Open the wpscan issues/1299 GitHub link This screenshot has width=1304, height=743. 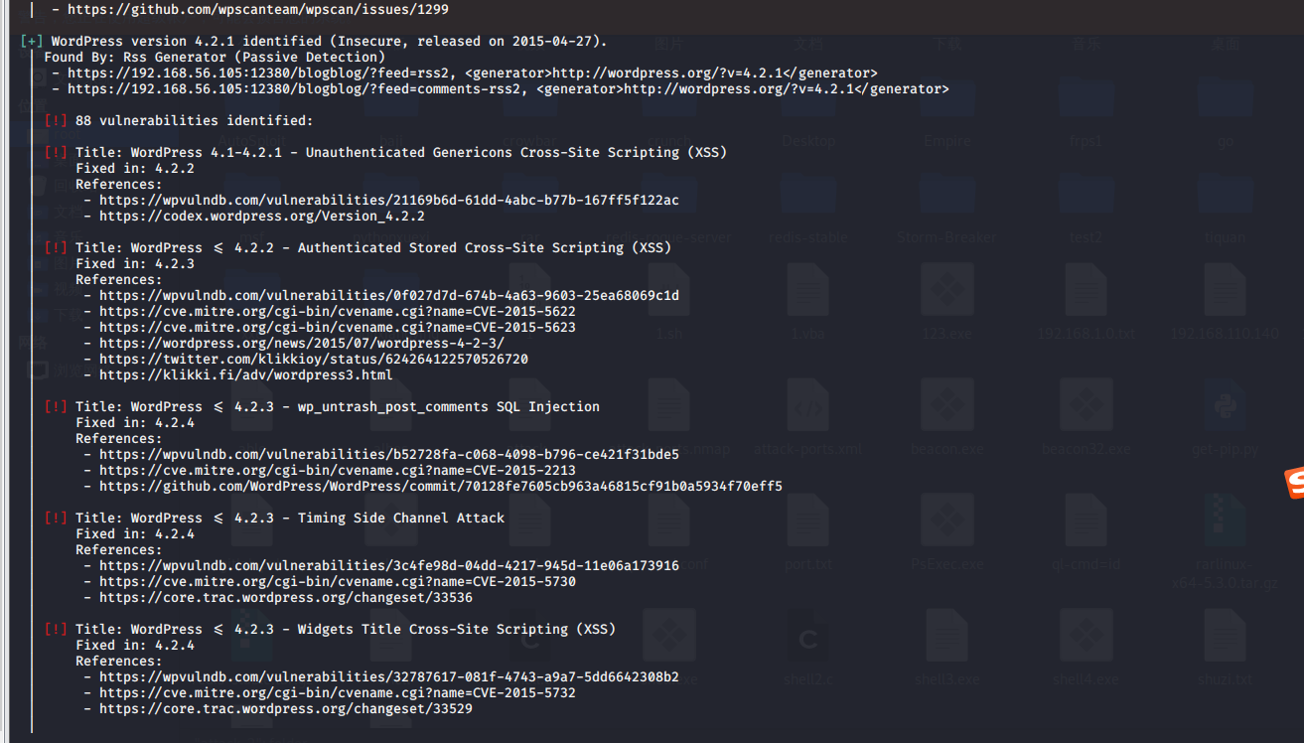(257, 9)
